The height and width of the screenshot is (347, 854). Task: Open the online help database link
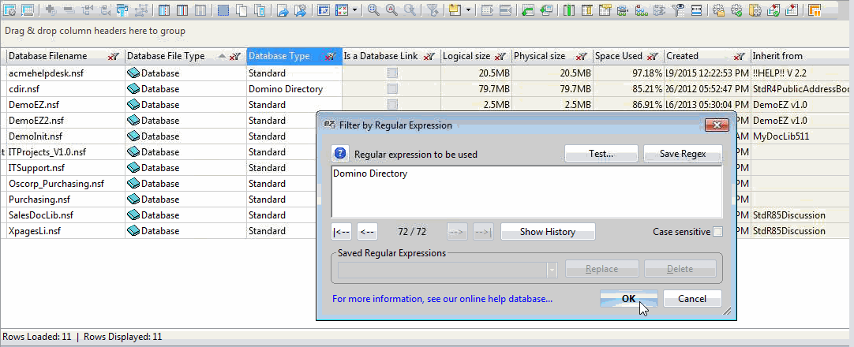442,299
